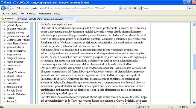Open the Ayuda menu
The width and height of the screenshot is (196, 109).
[57, 14]
